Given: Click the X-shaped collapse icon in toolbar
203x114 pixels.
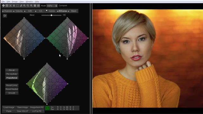Looking at the screenshot, I should 14,6.
